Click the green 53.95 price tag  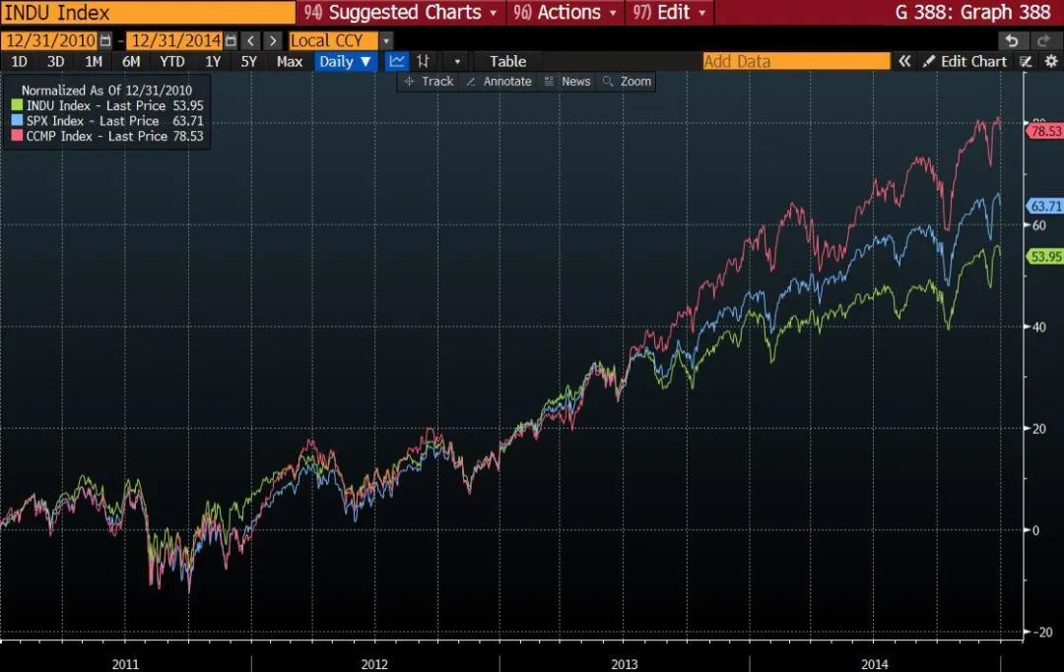click(1044, 257)
